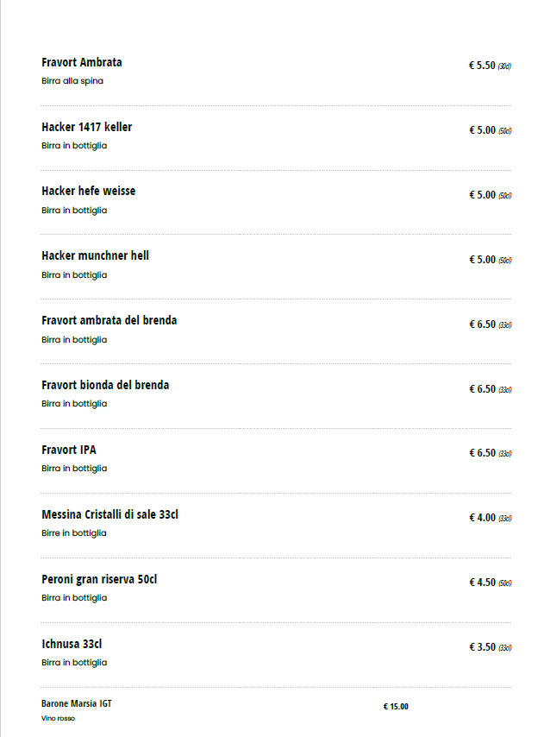
Task: Click the € 3.50 Ichnusa price
Action: (x=482, y=647)
